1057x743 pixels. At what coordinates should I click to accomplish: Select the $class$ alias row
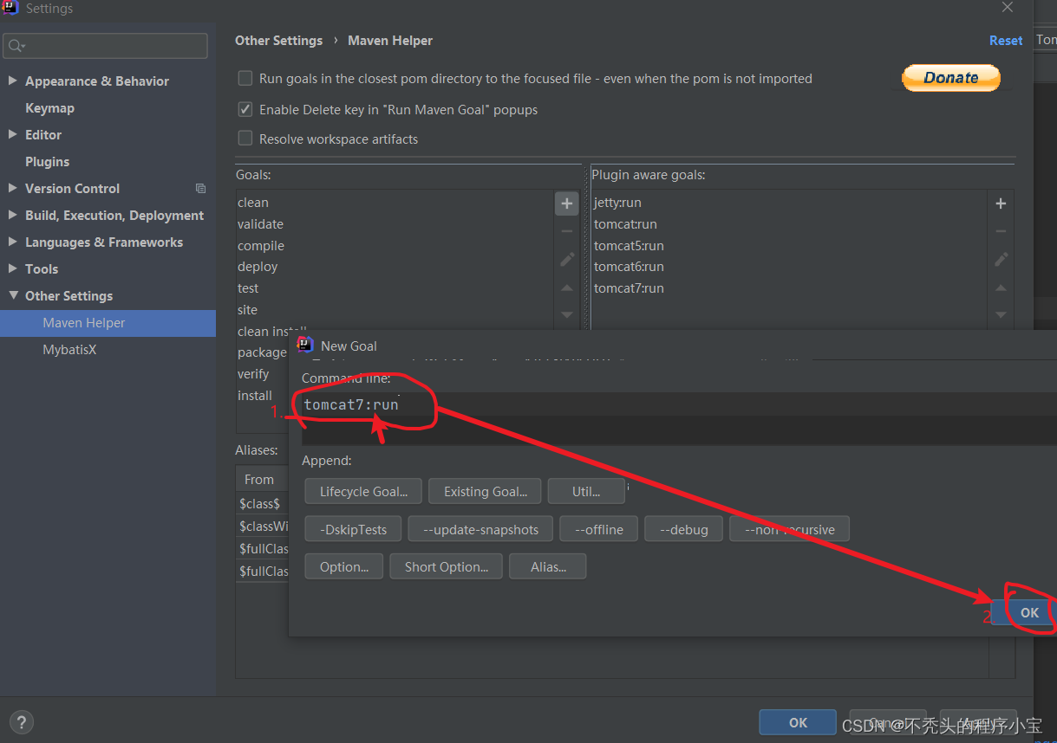[263, 503]
